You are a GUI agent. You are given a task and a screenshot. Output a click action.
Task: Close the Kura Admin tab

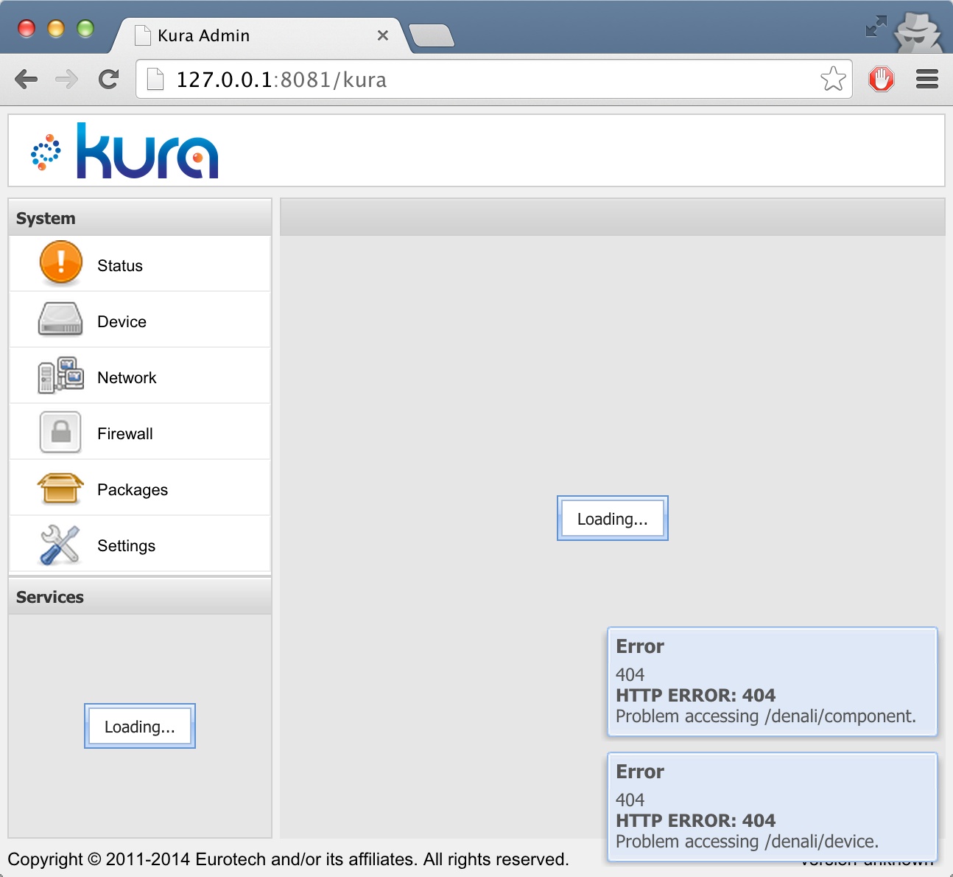[383, 35]
